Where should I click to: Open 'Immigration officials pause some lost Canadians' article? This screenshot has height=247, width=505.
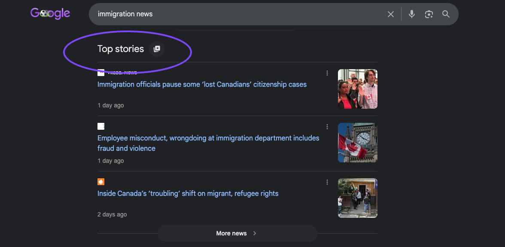pos(202,84)
